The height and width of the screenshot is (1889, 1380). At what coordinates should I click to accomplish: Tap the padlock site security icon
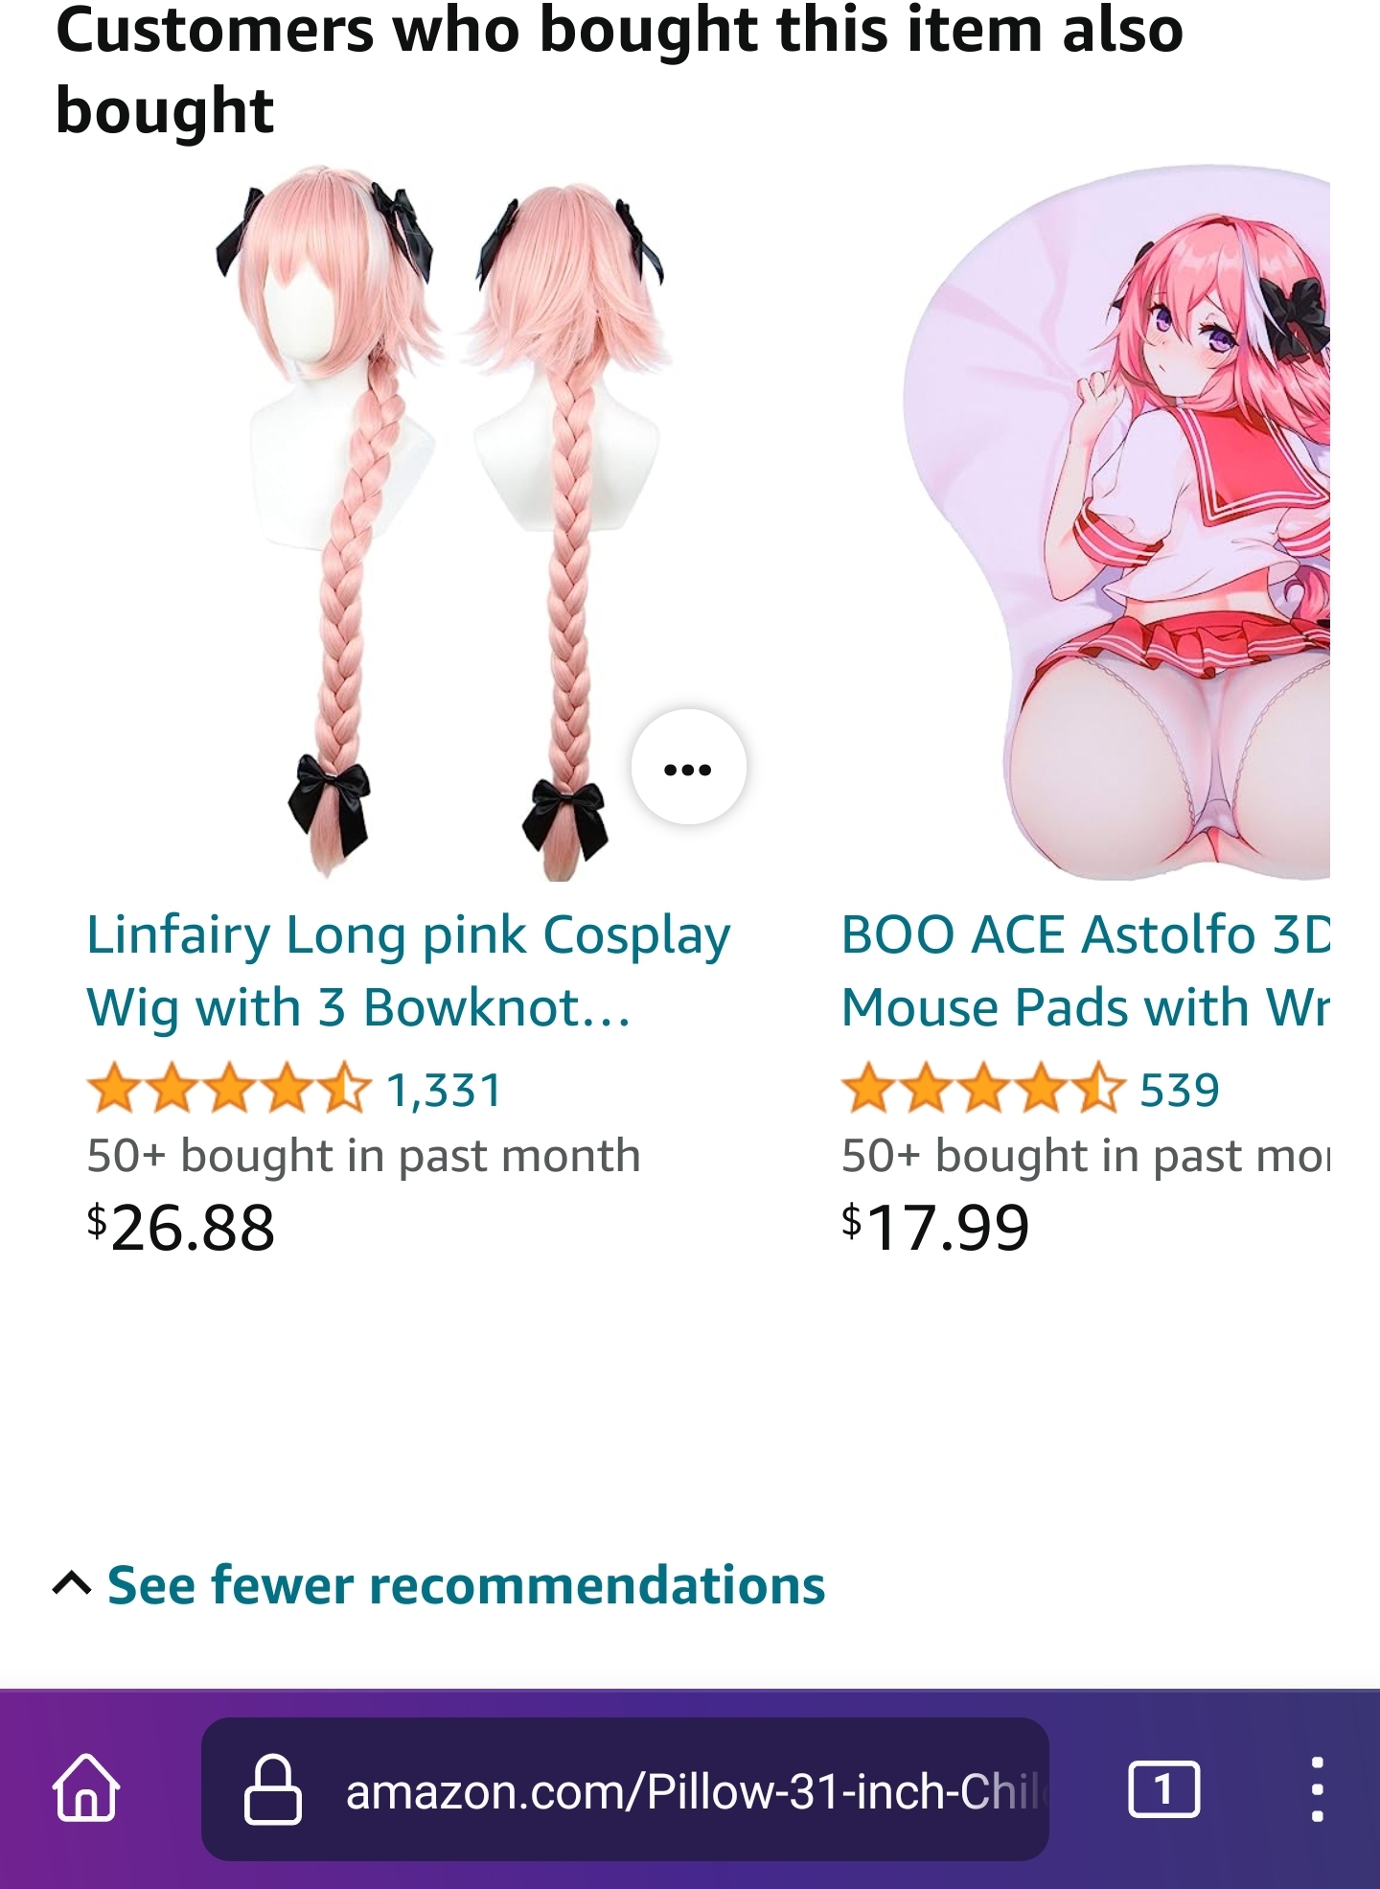pos(273,1788)
